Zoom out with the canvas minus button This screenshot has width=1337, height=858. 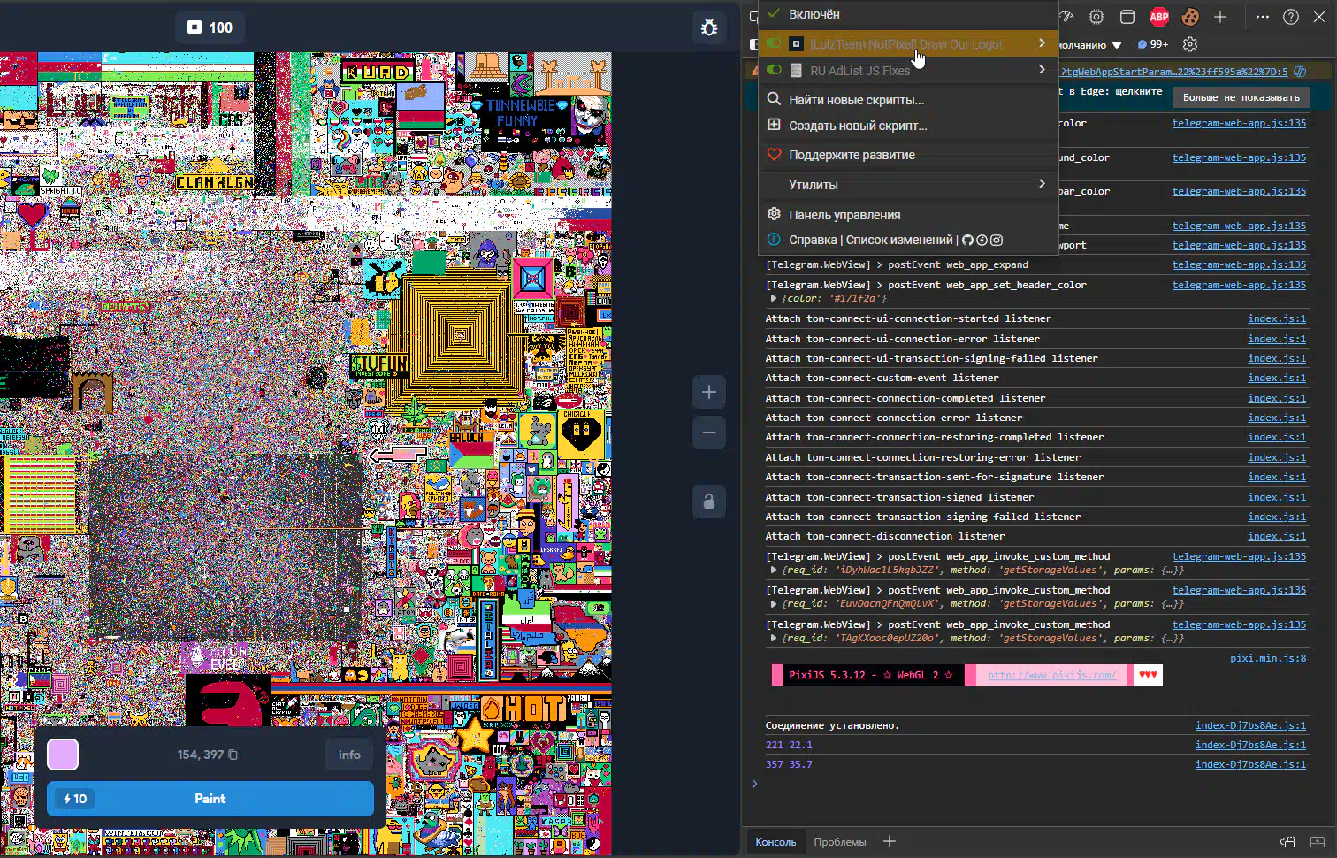point(708,433)
